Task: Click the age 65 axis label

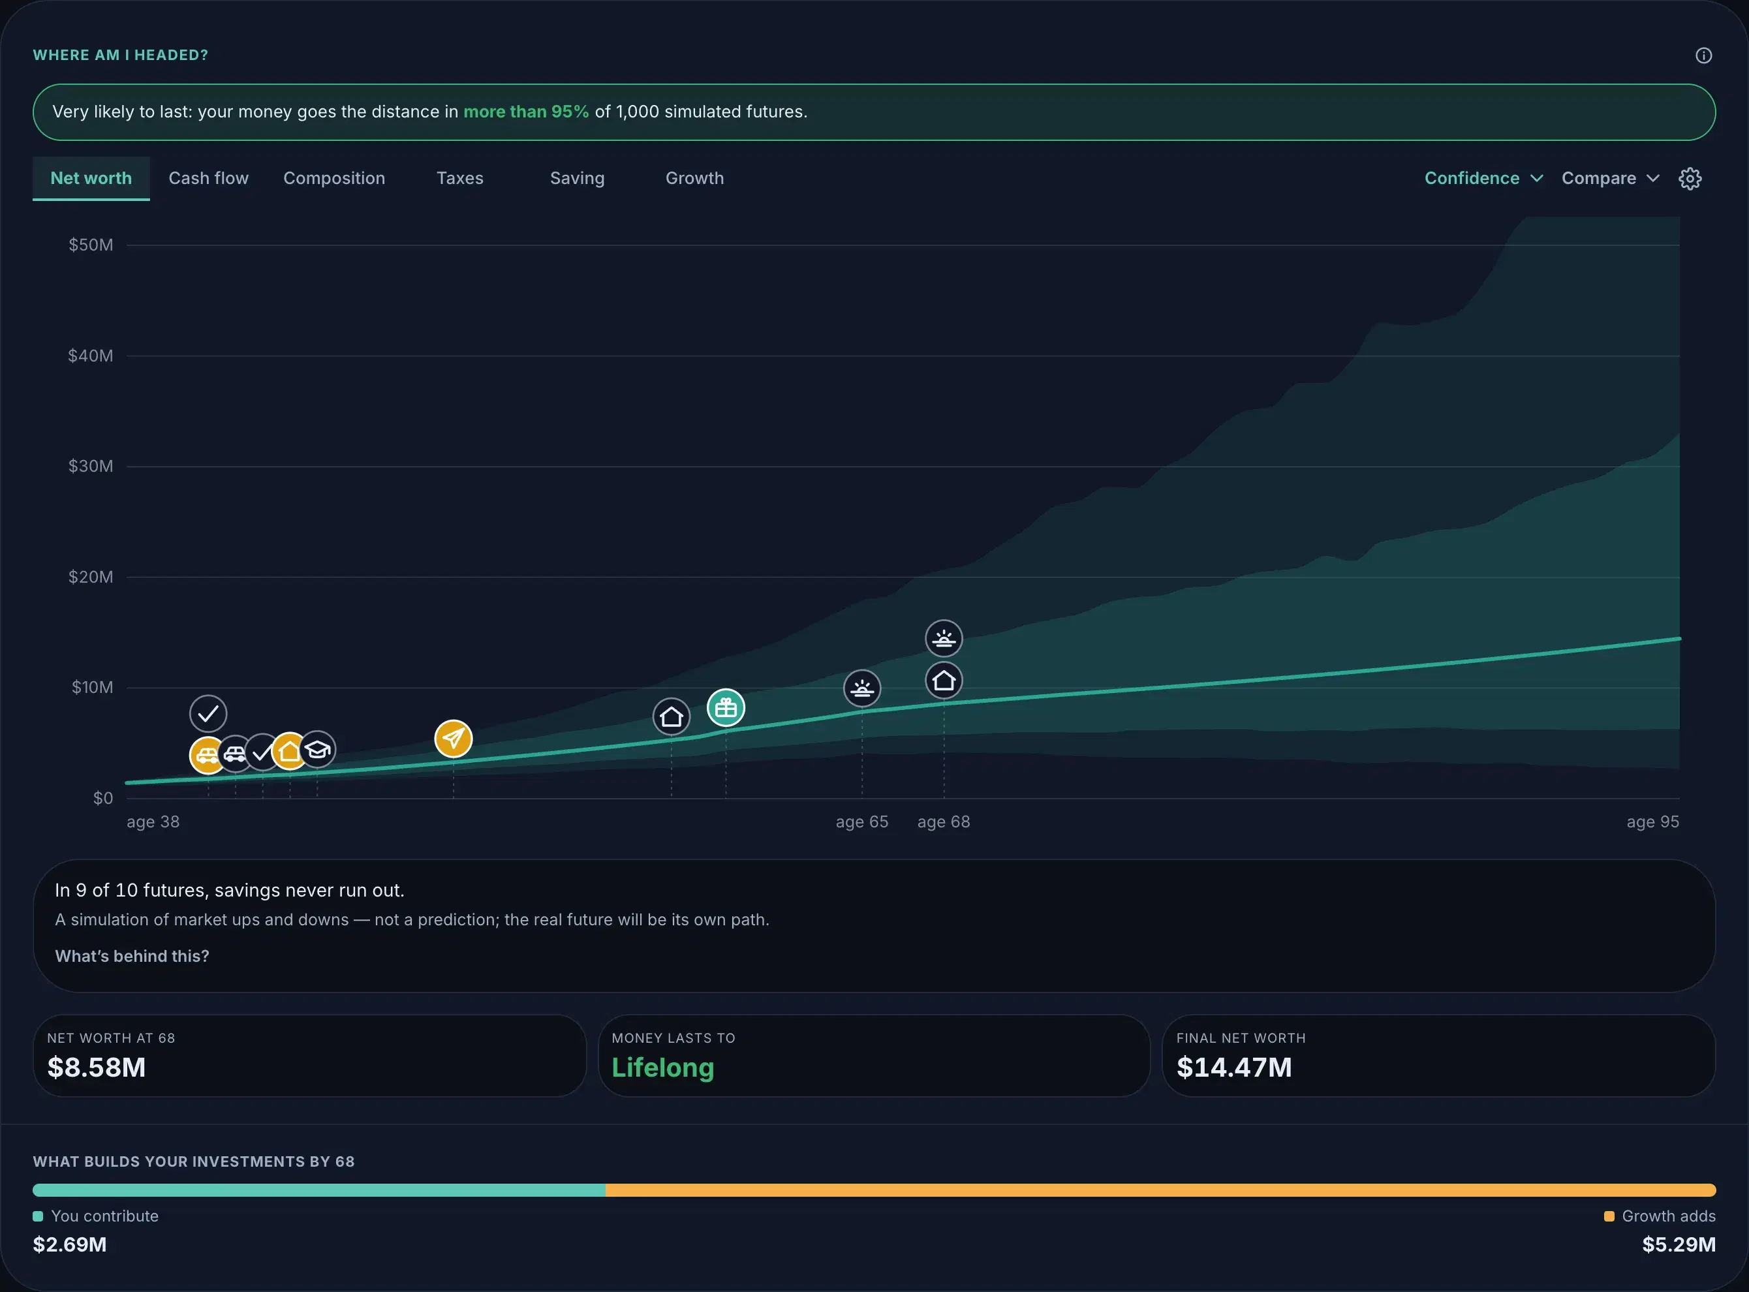Action: pyautogui.click(x=862, y=822)
